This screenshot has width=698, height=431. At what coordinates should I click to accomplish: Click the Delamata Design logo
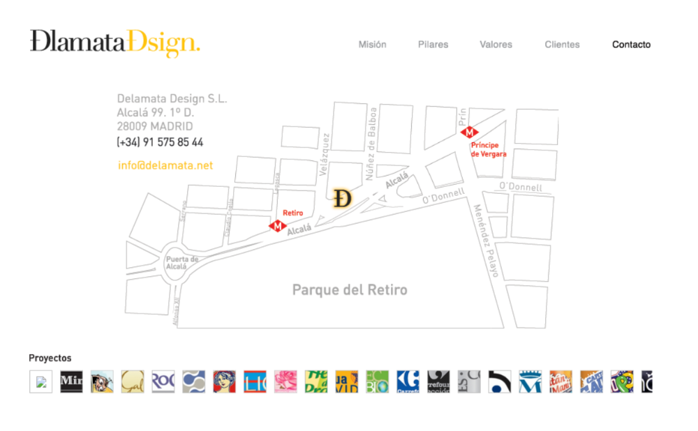pyautogui.click(x=115, y=43)
